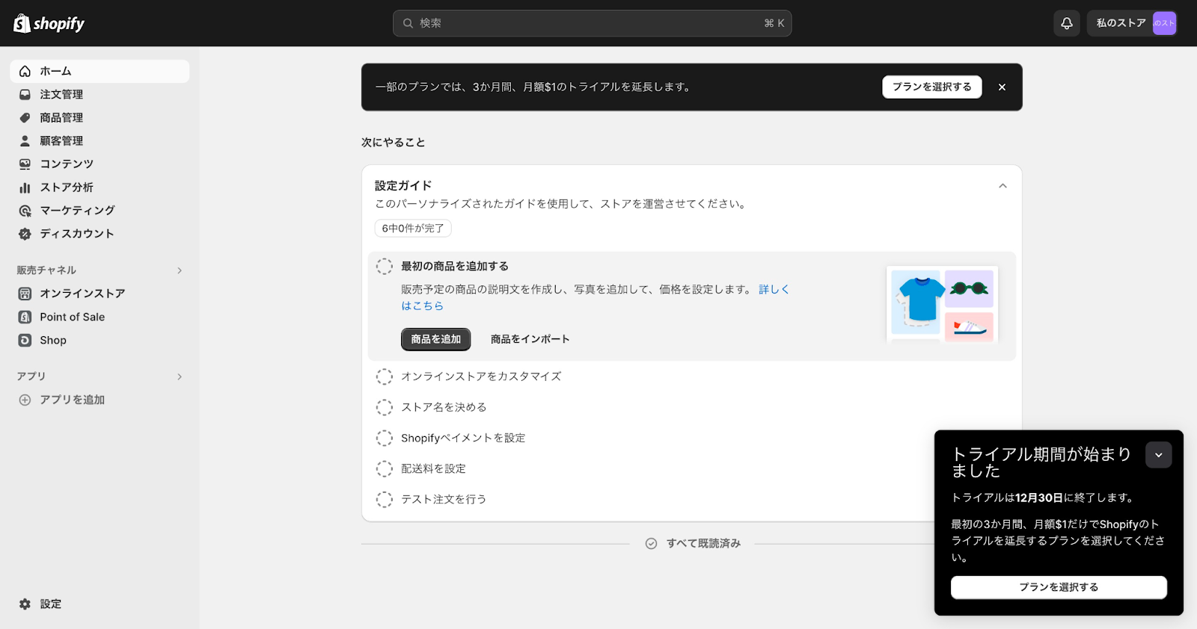Click the product illustration thumbnail
The width and height of the screenshot is (1197, 629).
942,305
